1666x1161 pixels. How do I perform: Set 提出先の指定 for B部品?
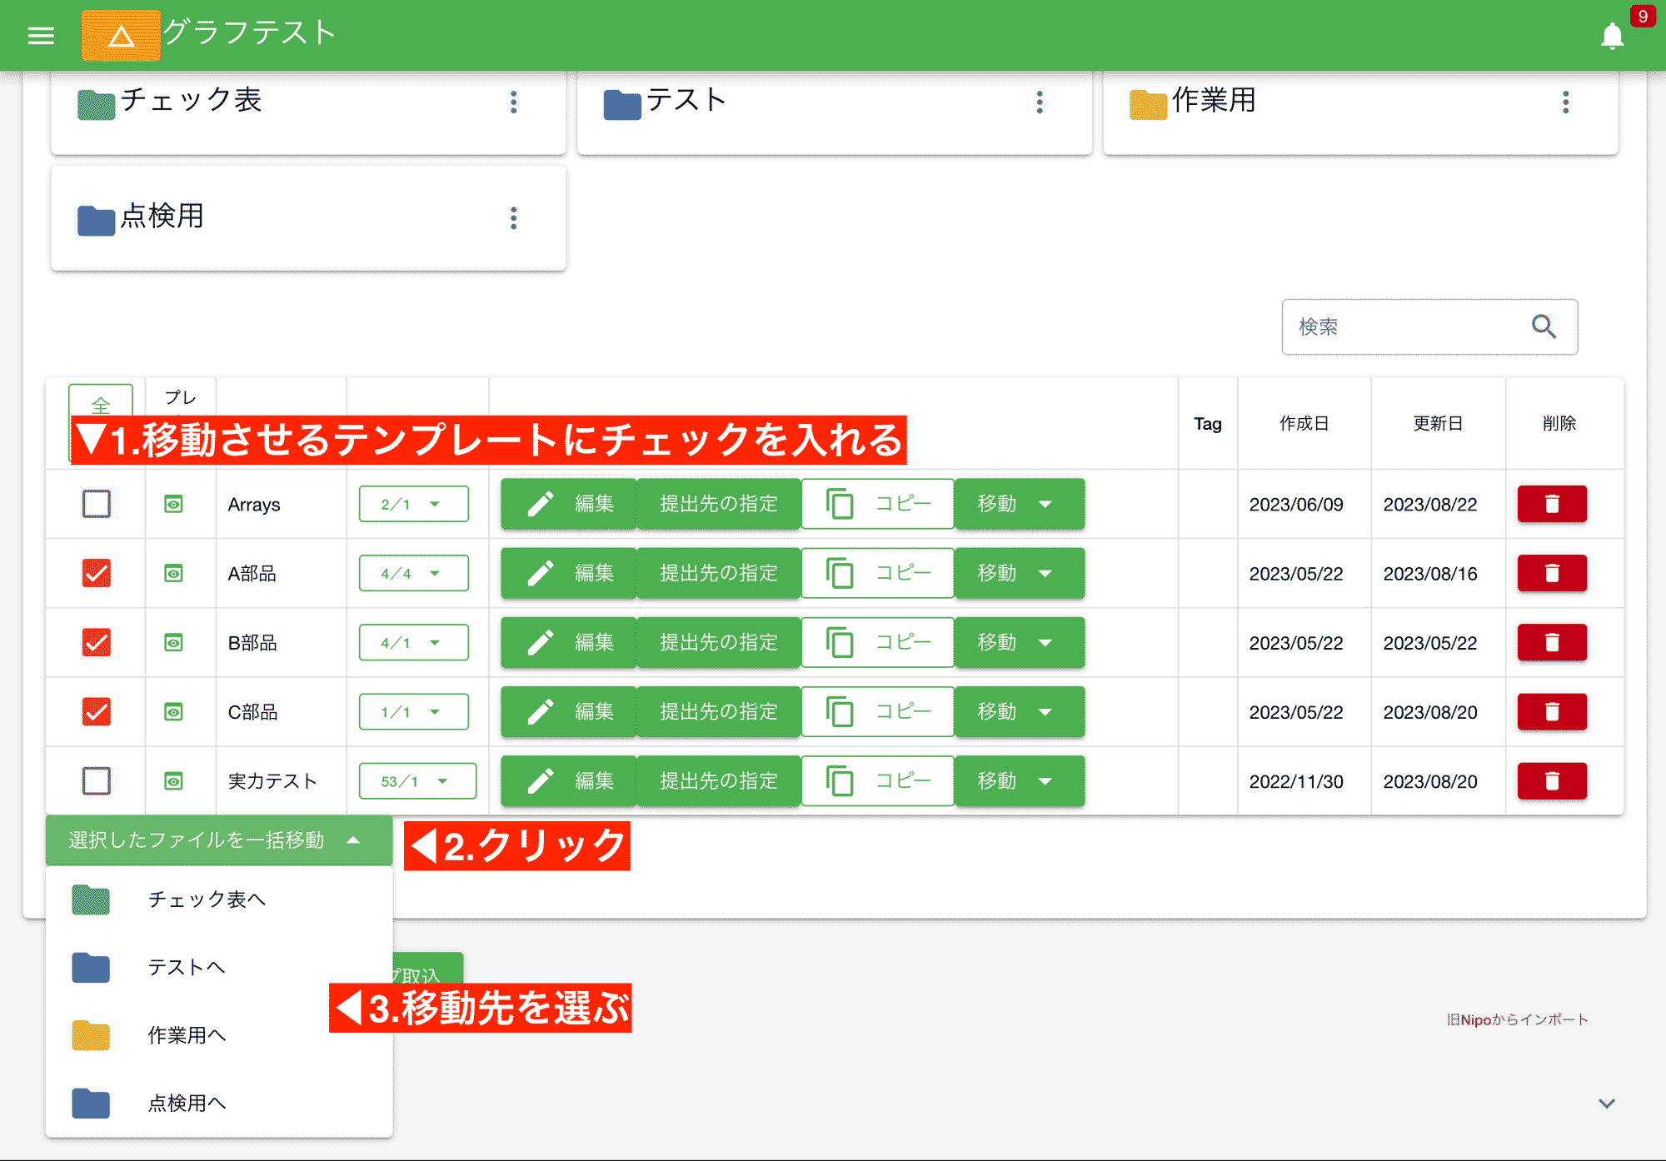pyautogui.click(x=719, y=642)
